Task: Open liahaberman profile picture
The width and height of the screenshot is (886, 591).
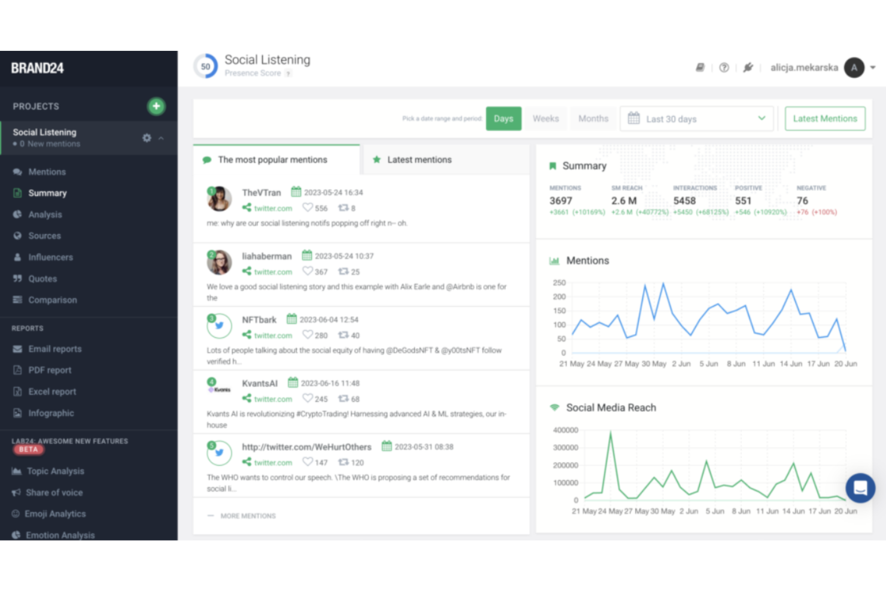Action: click(x=219, y=262)
